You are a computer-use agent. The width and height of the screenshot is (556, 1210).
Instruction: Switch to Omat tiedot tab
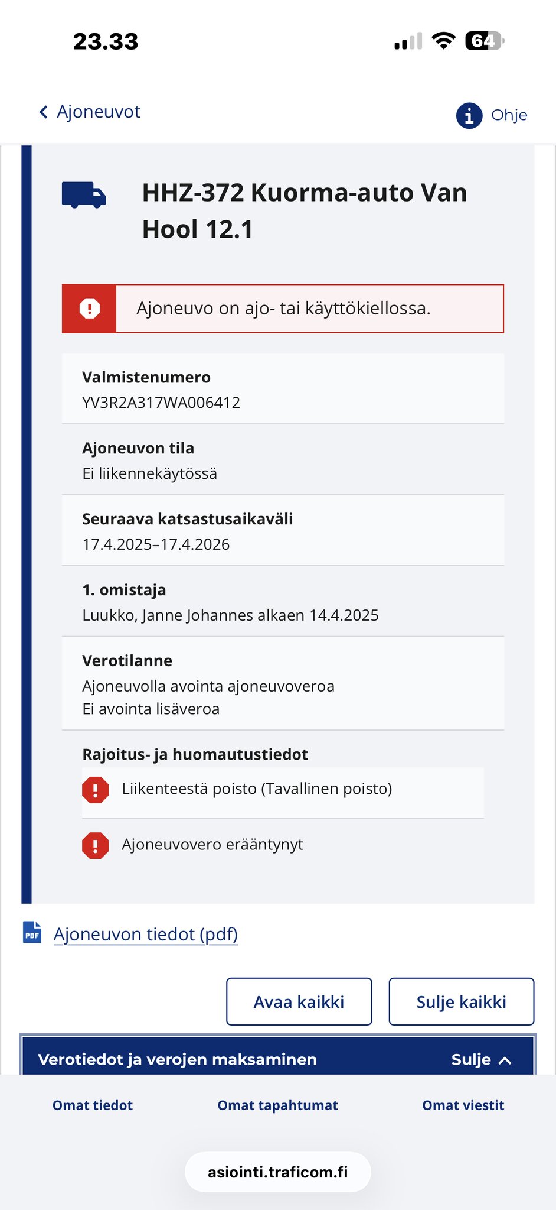click(93, 1105)
